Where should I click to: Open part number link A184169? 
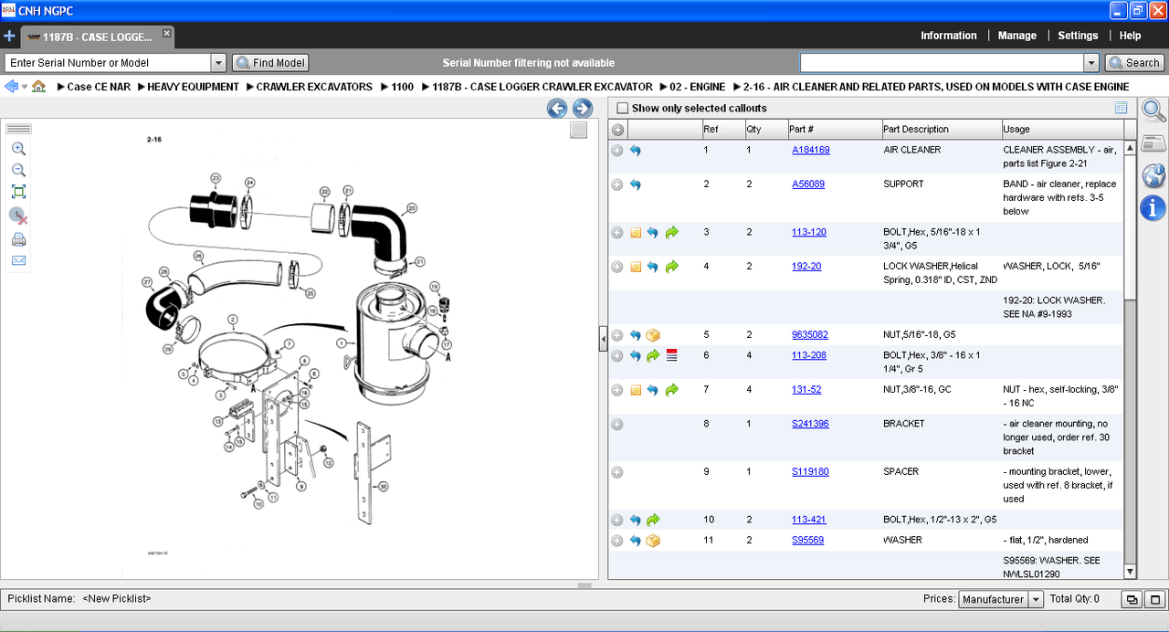tap(810, 150)
